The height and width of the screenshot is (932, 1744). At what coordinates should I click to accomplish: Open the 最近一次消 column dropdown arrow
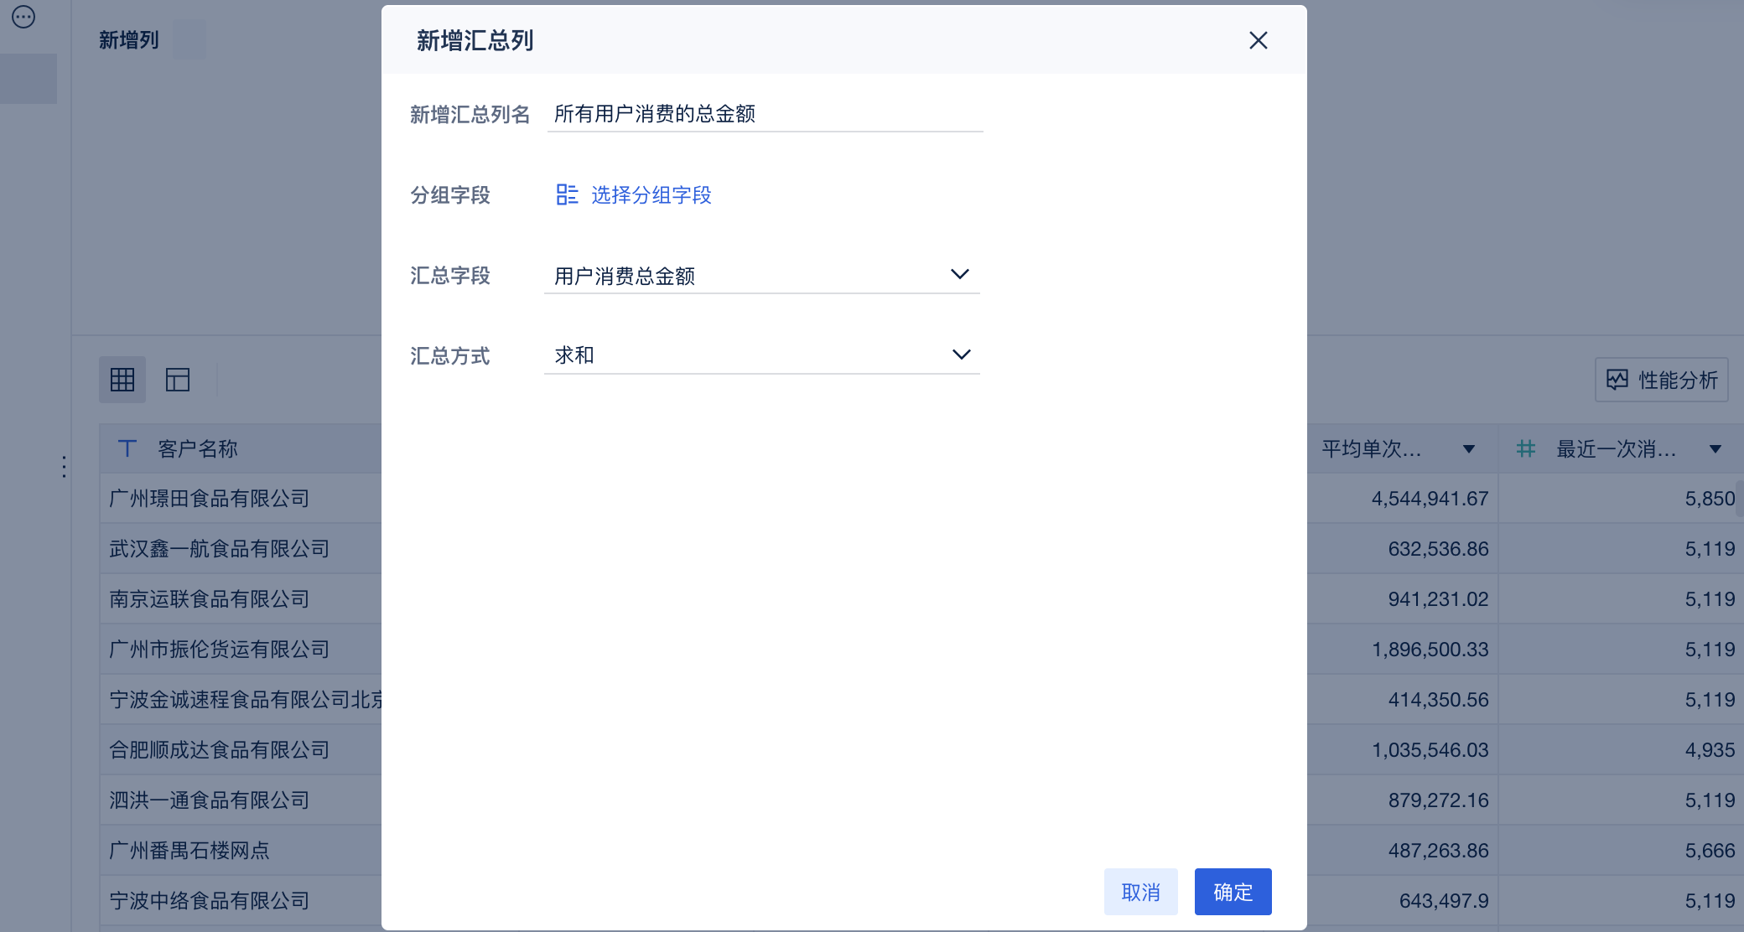[x=1715, y=449]
